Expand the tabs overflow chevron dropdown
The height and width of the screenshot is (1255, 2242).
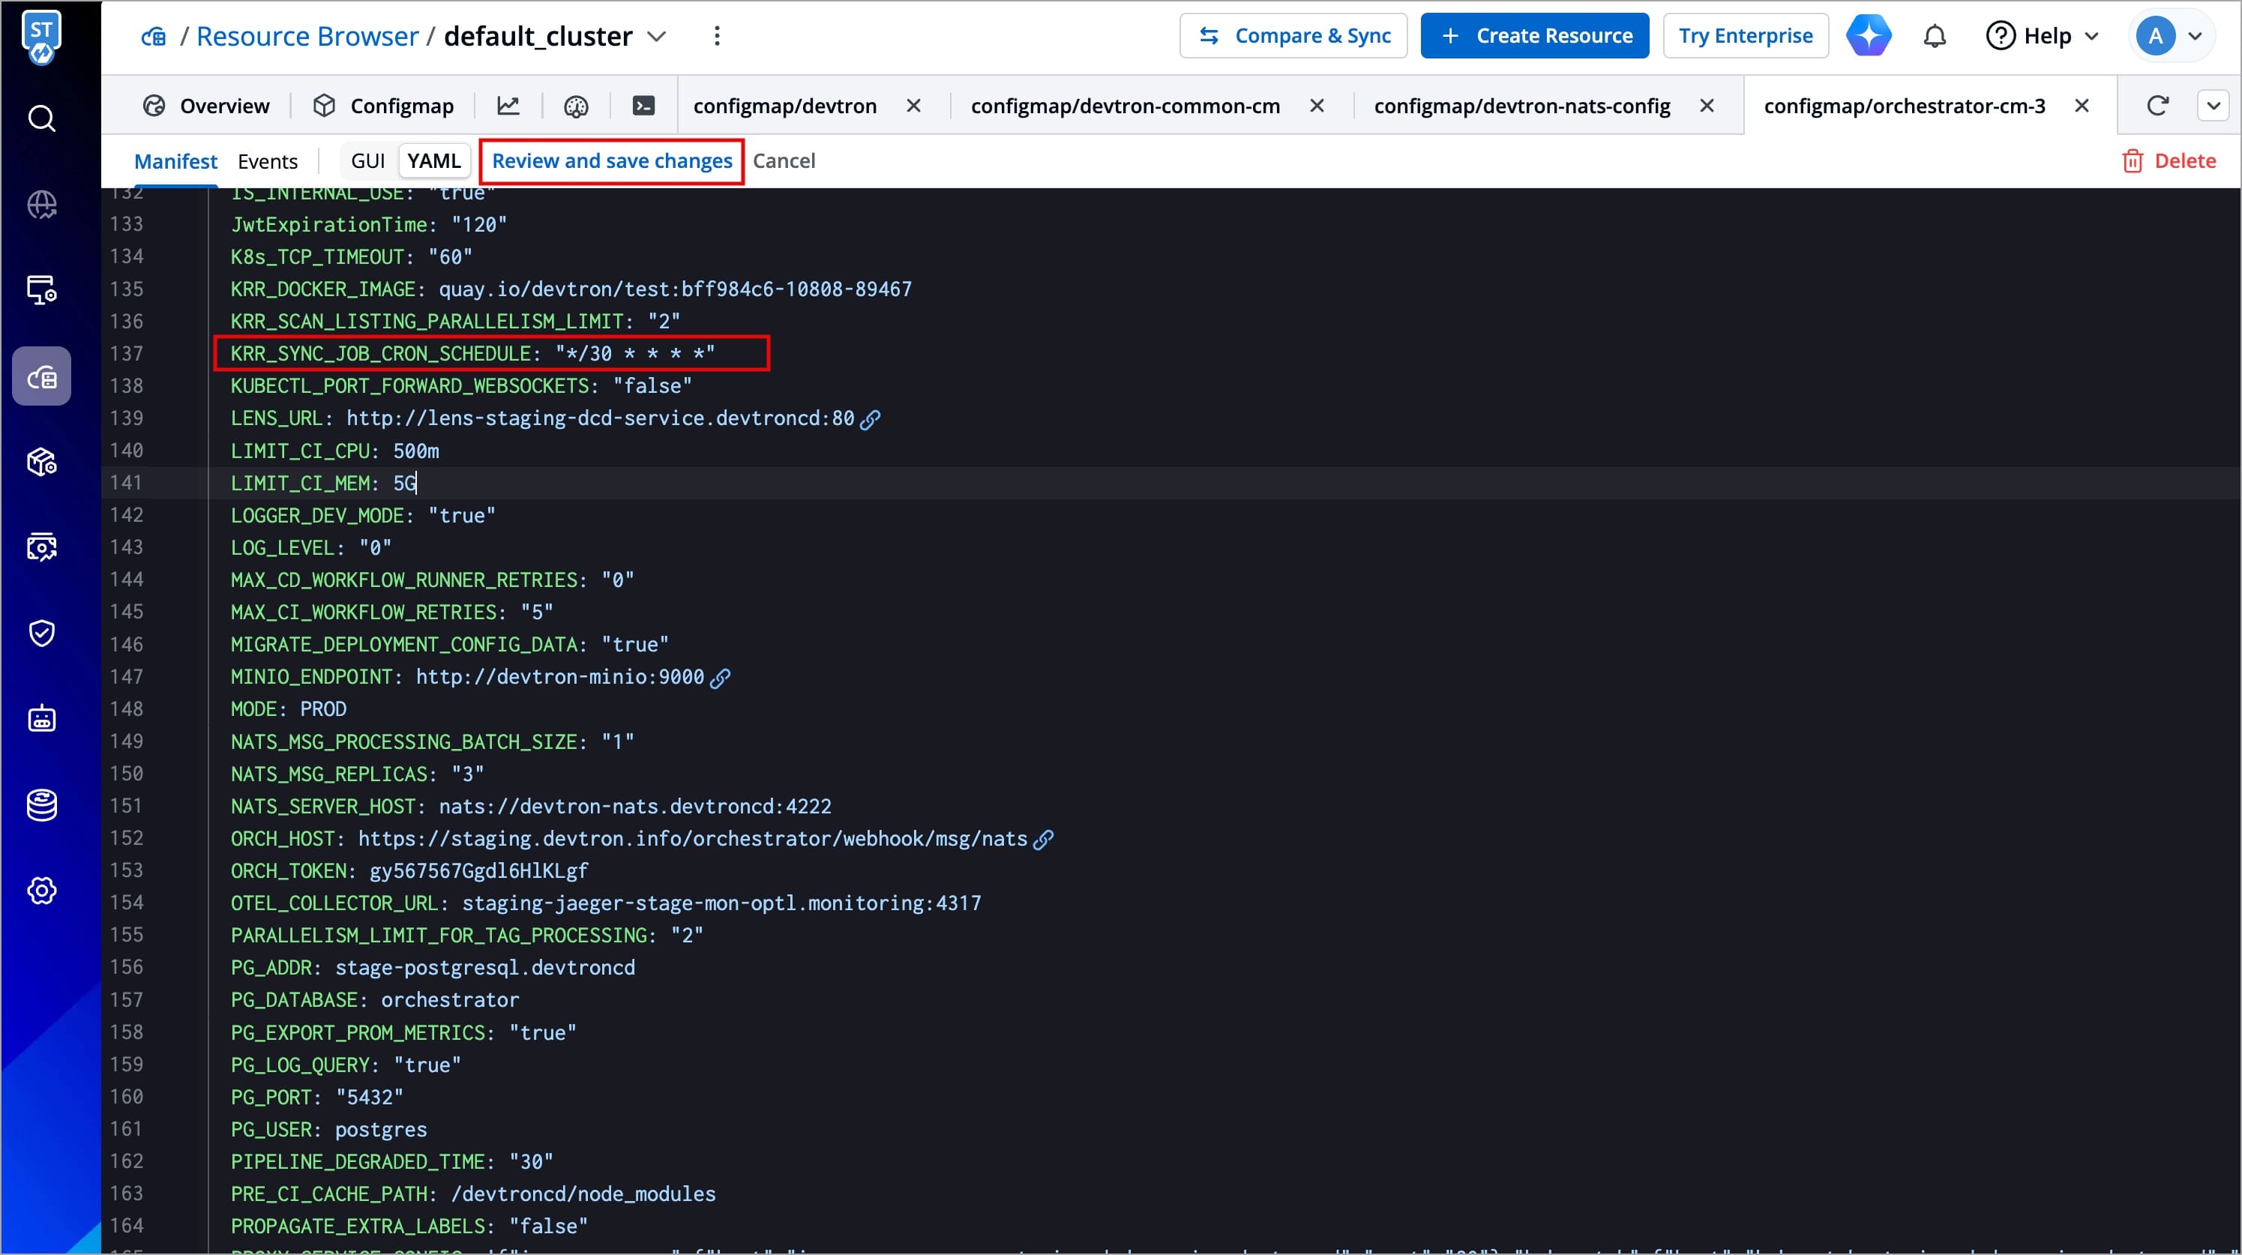(2214, 106)
